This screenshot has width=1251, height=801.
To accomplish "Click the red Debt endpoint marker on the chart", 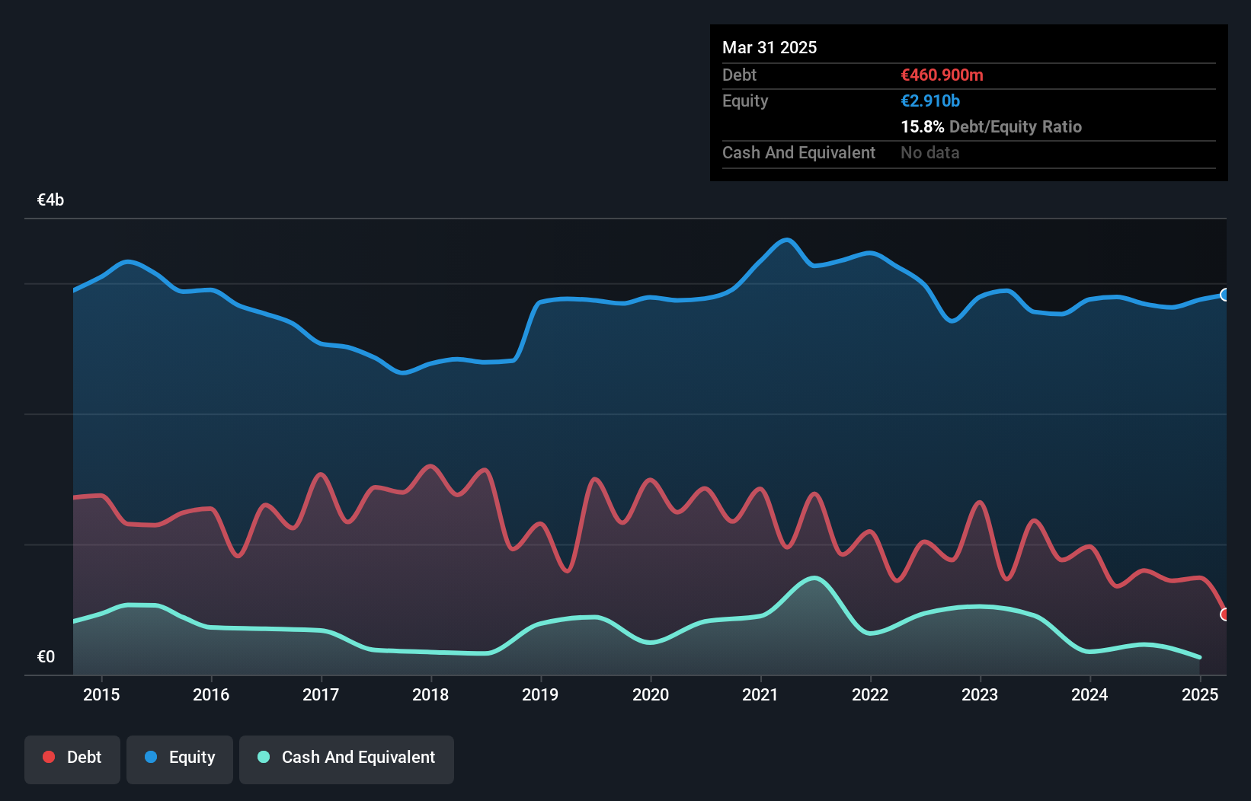I will pyautogui.click(x=1224, y=614).
